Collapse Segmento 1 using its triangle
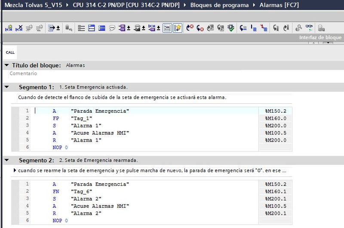The width and height of the screenshot is (344, 228). click(6, 87)
